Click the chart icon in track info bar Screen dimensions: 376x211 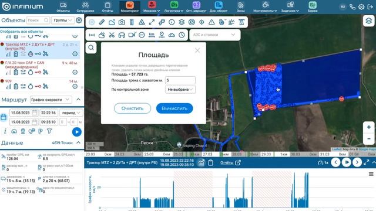coord(201,163)
